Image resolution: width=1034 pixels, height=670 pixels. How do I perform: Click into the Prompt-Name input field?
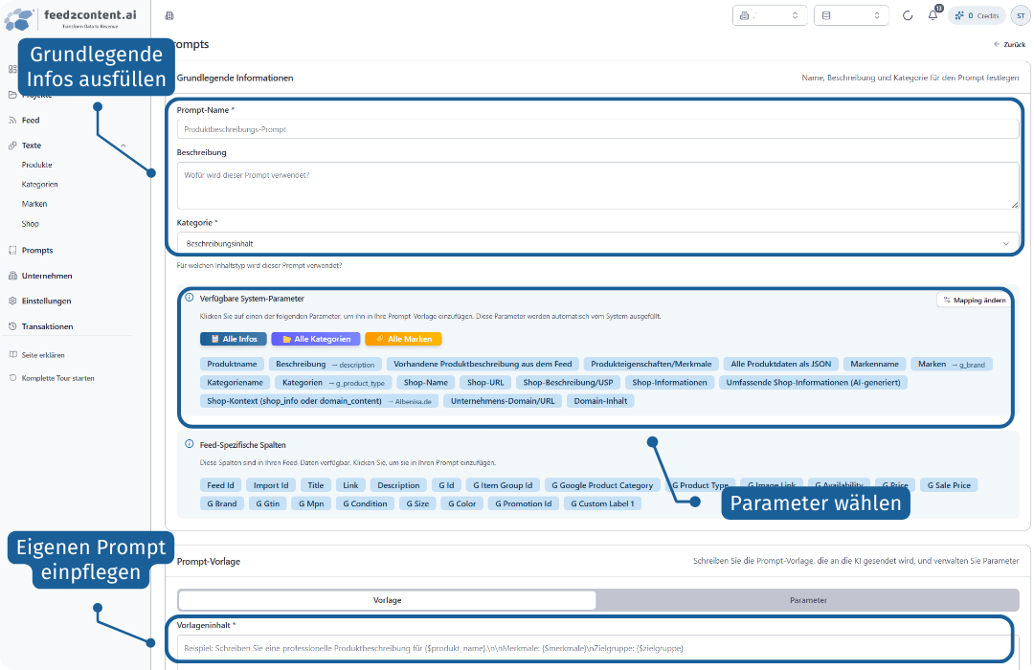597,129
